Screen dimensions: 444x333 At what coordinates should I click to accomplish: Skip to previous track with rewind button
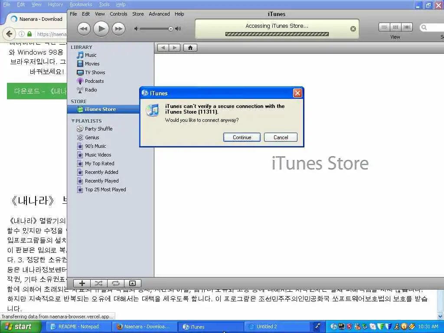[x=84, y=29]
